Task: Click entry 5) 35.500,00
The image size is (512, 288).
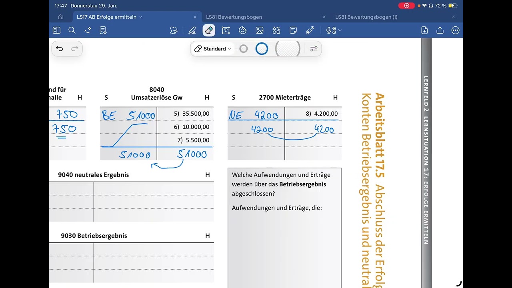Action: tap(192, 114)
